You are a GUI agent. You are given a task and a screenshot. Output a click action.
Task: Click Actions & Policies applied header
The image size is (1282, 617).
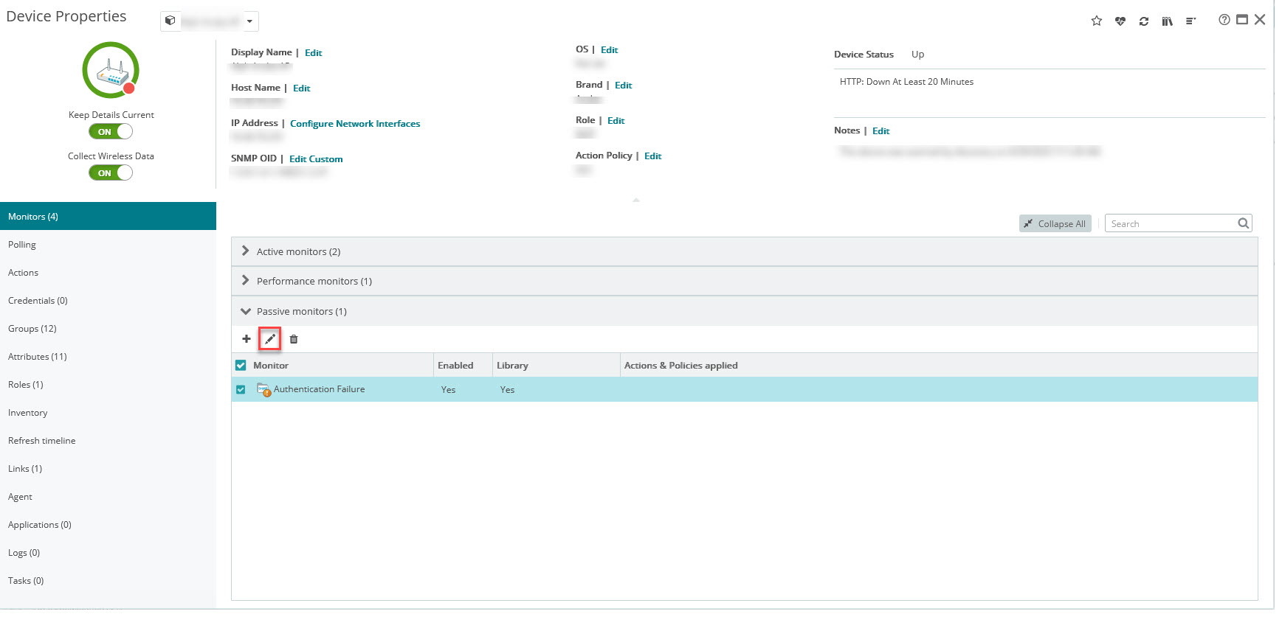(x=680, y=365)
